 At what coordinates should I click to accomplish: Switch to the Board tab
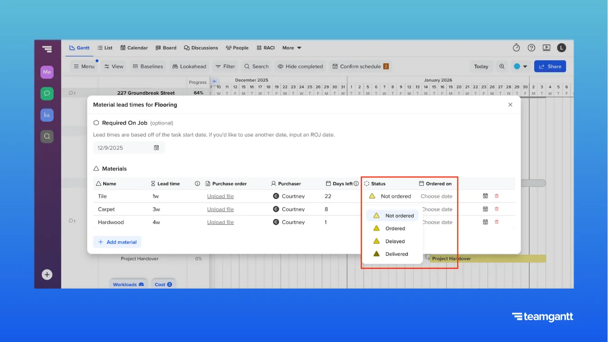coord(166,47)
